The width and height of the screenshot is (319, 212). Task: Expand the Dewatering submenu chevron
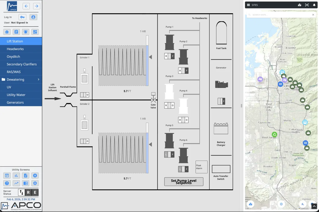tap(38, 79)
